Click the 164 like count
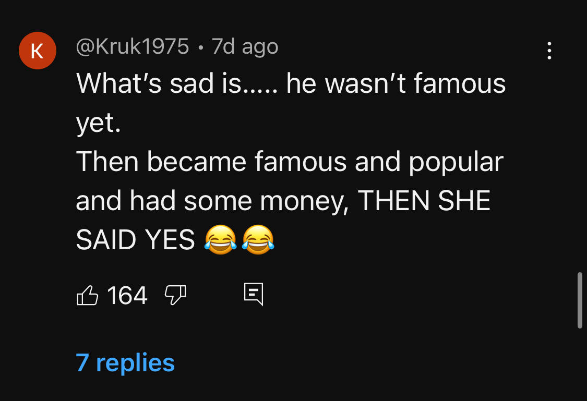587x401 pixels. click(127, 296)
